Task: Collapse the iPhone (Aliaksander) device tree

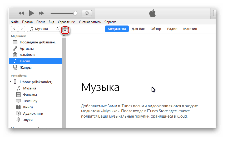Action: click(x=11, y=82)
